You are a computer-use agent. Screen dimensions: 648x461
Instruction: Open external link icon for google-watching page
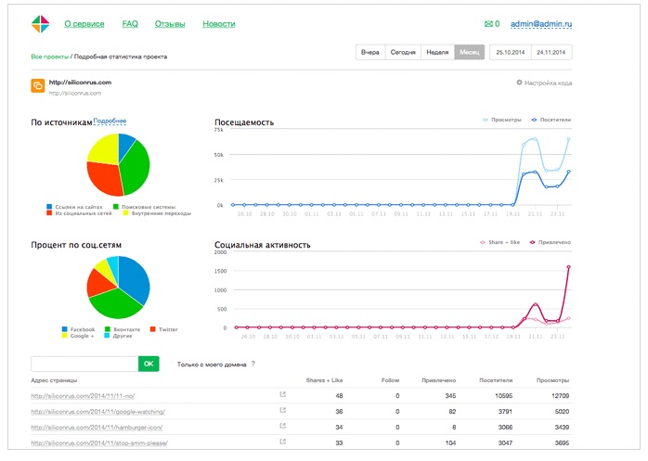[x=282, y=411]
